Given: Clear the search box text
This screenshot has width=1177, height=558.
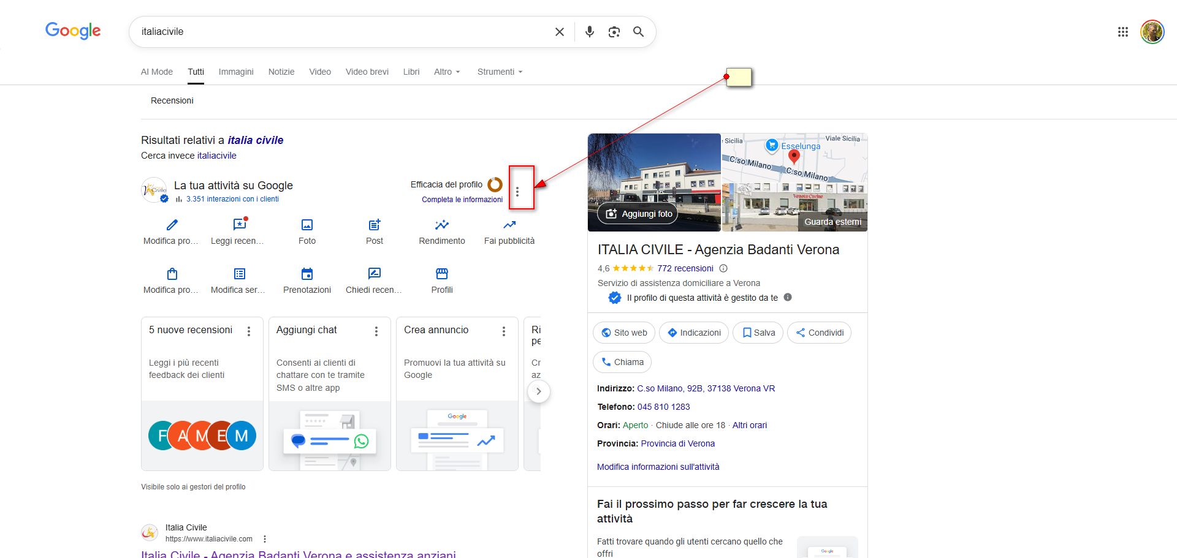Looking at the screenshot, I should pos(559,32).
